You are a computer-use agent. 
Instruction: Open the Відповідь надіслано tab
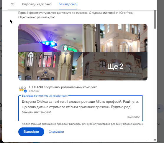(37, 4)
